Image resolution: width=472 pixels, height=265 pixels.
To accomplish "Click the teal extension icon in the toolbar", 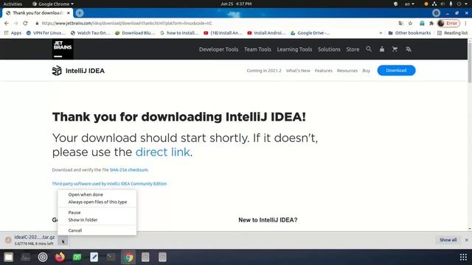I will pos(422,23).
